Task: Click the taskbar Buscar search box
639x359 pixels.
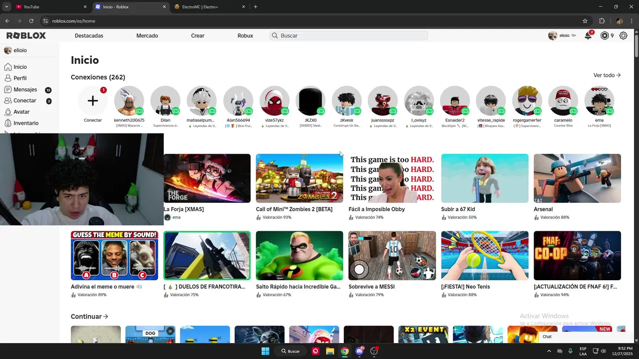Action: pyautogui.click(x=291, y=351)
